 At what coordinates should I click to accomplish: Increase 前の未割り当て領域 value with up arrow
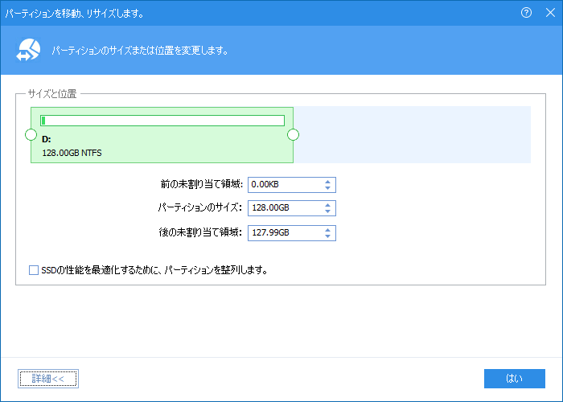coord(327,182)
